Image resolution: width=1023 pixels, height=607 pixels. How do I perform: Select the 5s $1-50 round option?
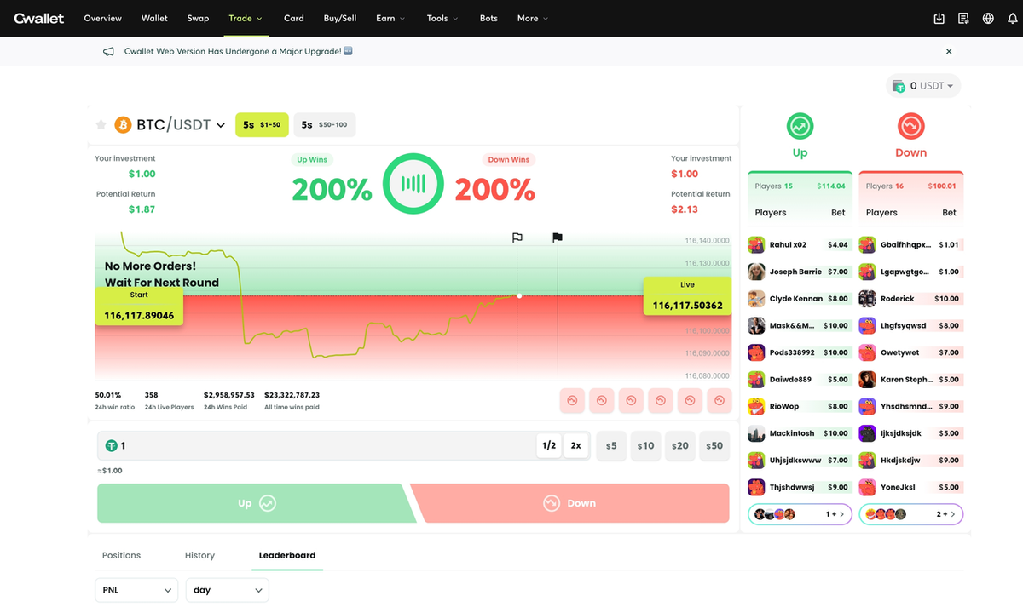(x=262, y=125)
